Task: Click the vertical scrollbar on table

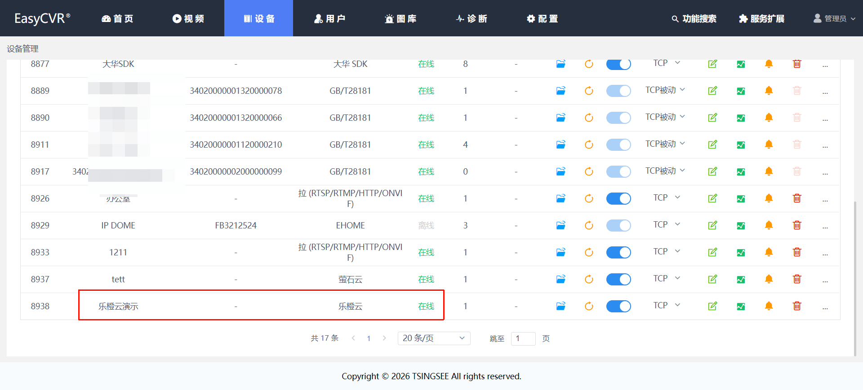Action: click(x=855, y=278)
